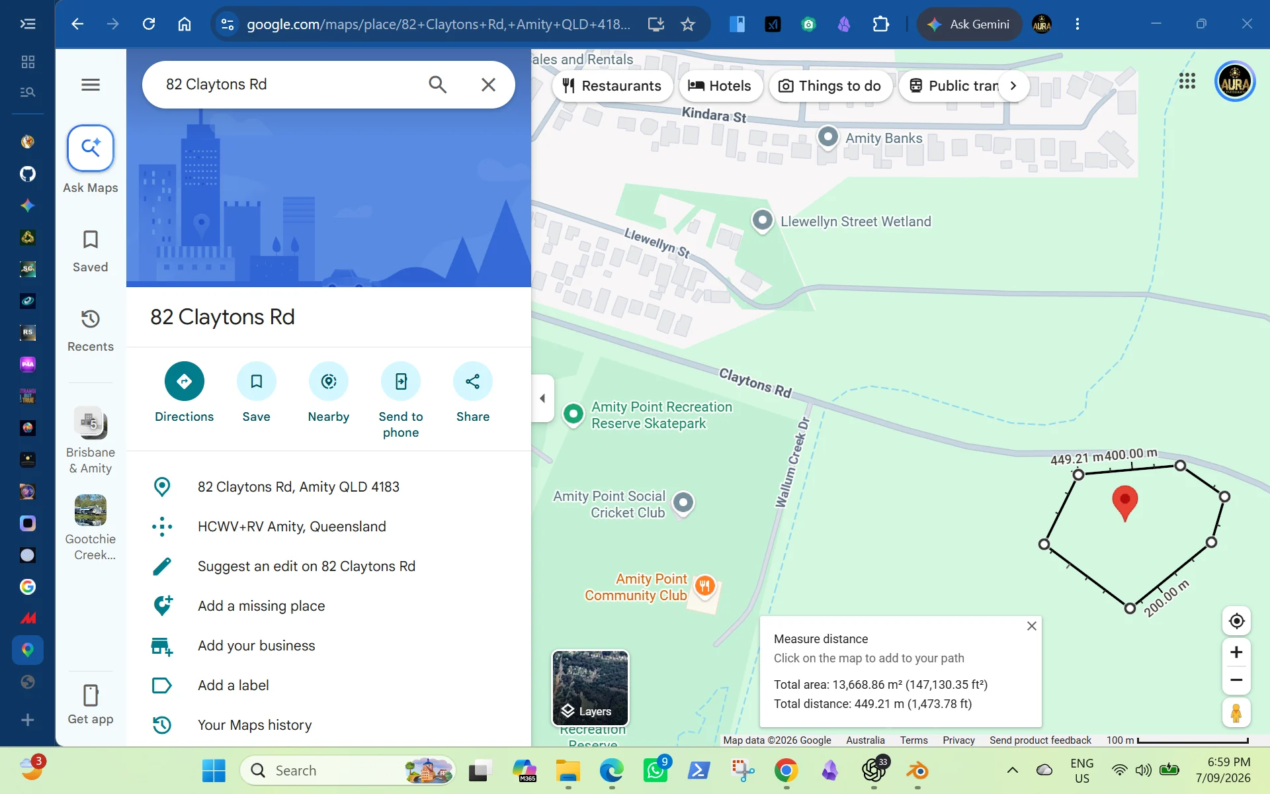This screenshot has width=1270, height=794.
Task: Click the Amity Point Social Cricket Club marker
Action: [683, 504]
